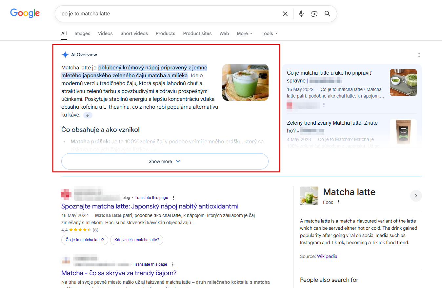Click into the search input field
This screenshot has width=442, height=288.
click(x=164, y=14)
